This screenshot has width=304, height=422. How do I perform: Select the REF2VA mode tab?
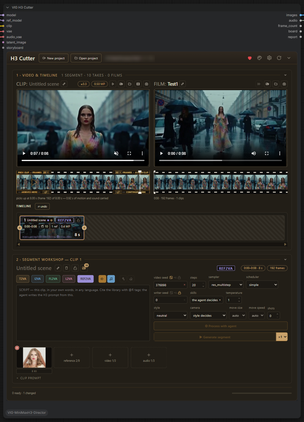[x=85, y=279]
